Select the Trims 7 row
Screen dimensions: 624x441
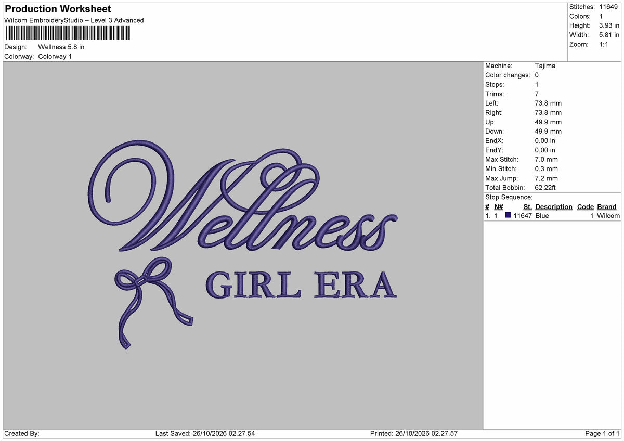click(x=512, y=94)
